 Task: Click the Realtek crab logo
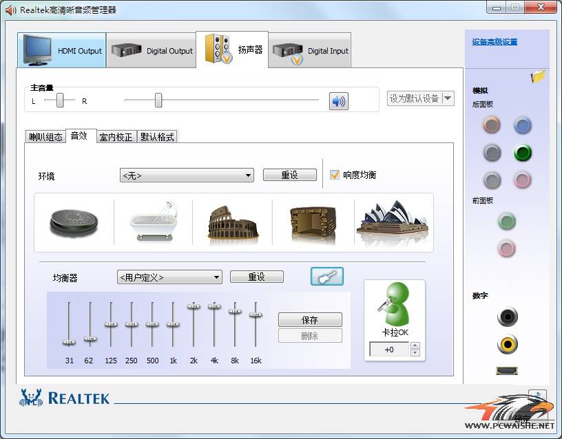pyautogui.click(x=31, y=398)
